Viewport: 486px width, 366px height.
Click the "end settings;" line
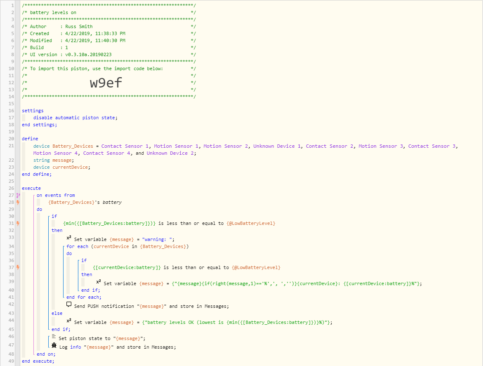(x=39, y=125)
